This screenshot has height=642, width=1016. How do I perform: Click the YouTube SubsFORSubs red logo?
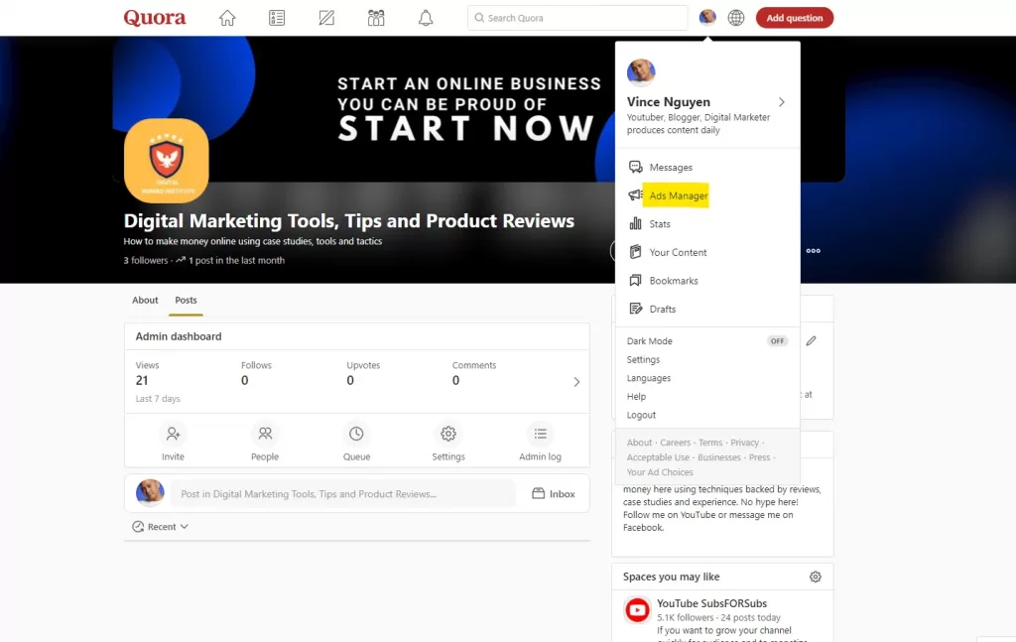637,609
